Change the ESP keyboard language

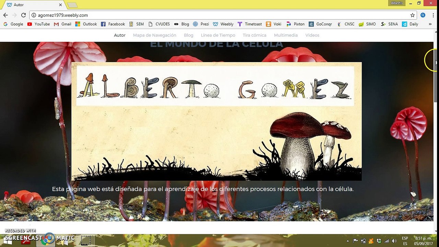coord(405,240)
